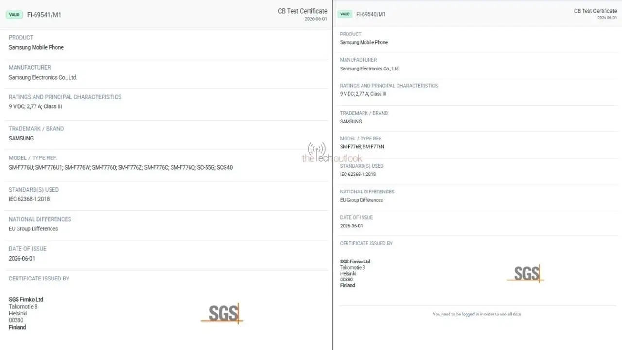Click 'Samsung Mobile Phone' in the FI-69540/M1 certificate
This screenshot has width=622, height=350.
[364, 42]
